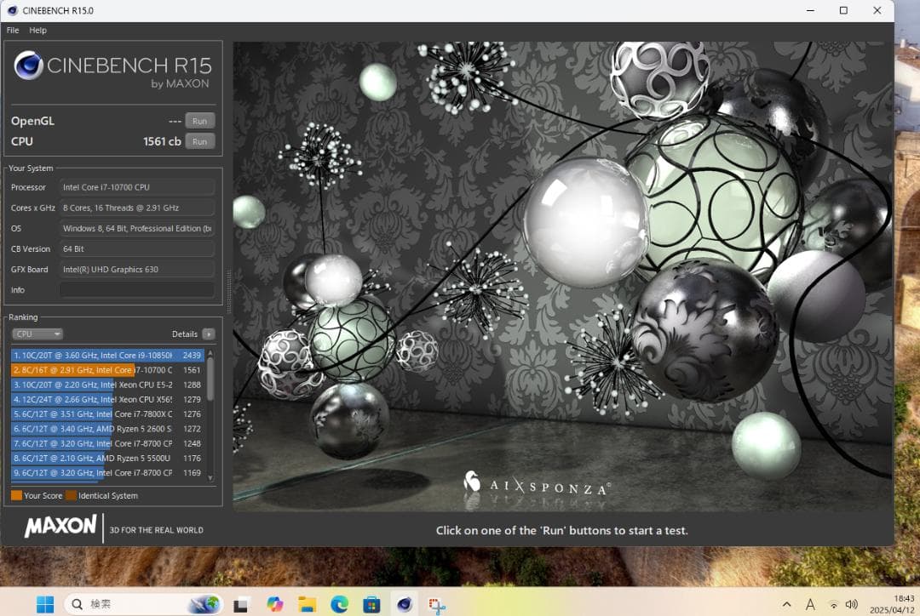Viewport: 920px width, 616px height.
Task: Open Microsoft Store from the taskbar
Action: (x=371, y=604)
